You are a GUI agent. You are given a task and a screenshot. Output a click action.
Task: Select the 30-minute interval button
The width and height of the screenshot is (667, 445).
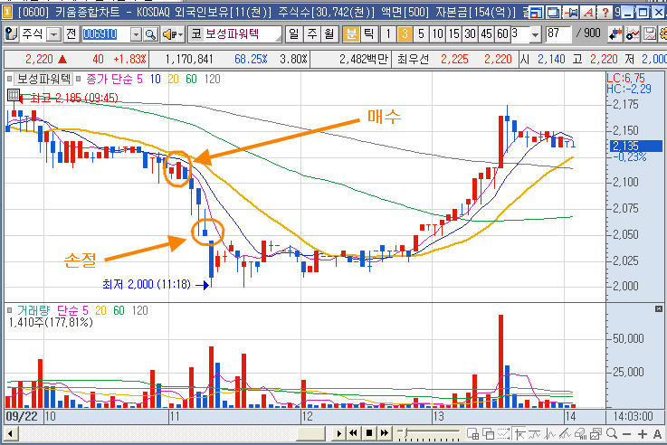pyautogui.click(x=470, y=34)
